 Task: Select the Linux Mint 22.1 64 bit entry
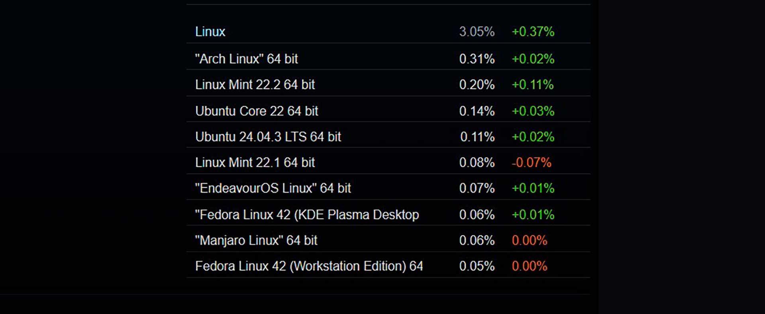click(x=255, y=162)
